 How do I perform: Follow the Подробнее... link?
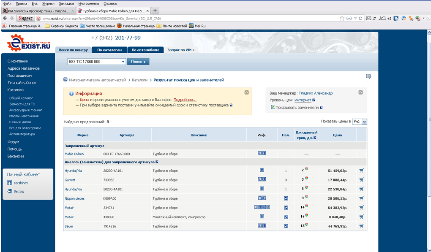pyautogui.click(x=185, y=100)
